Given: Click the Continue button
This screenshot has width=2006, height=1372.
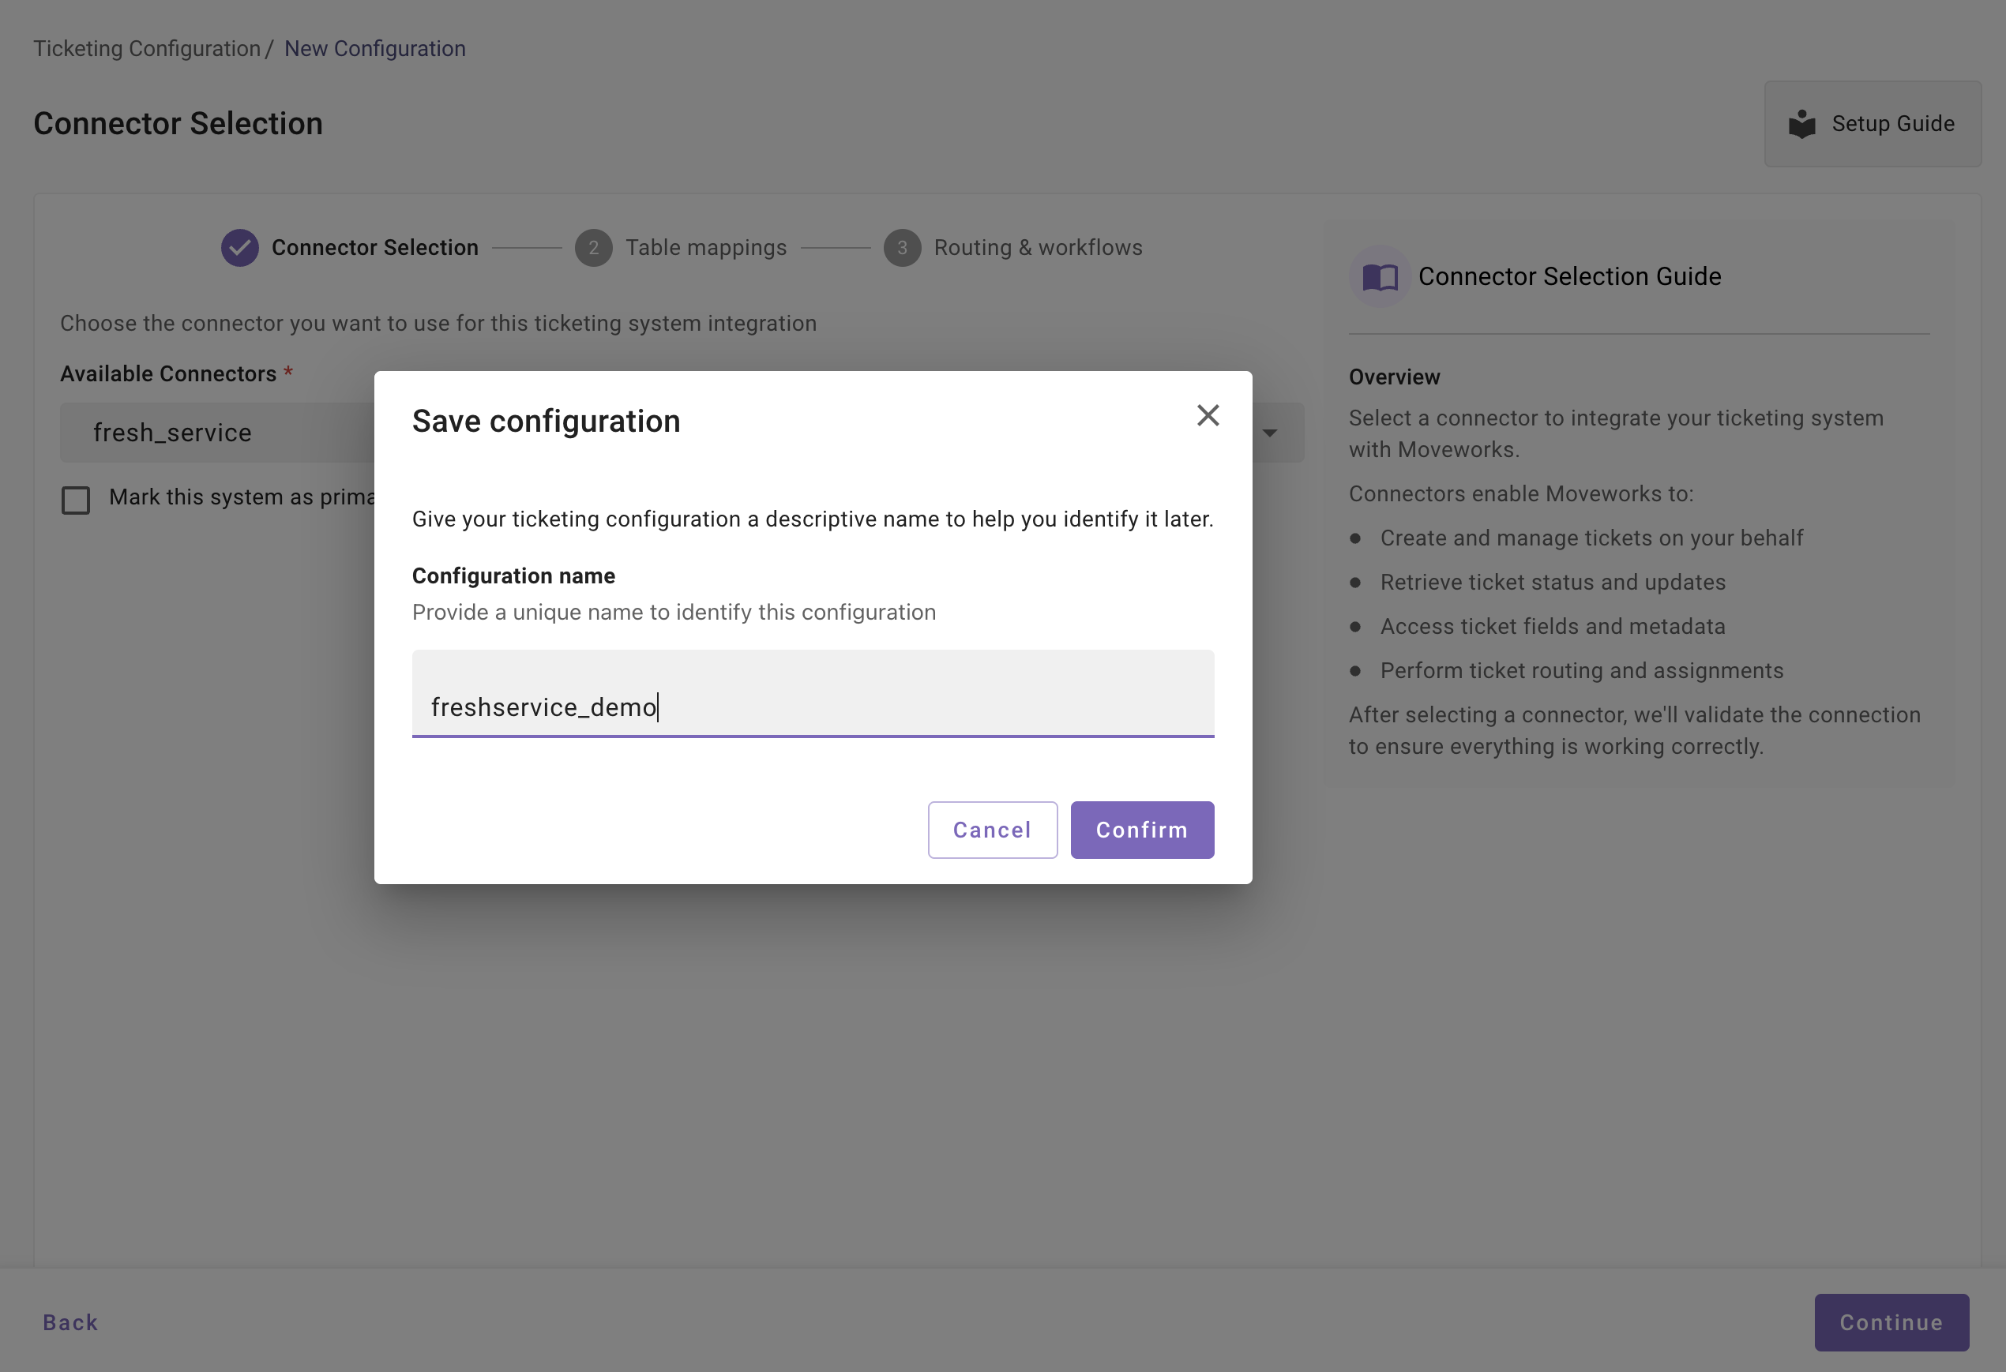Looking at the screenshot, I should click(x=1891, y=1322).
